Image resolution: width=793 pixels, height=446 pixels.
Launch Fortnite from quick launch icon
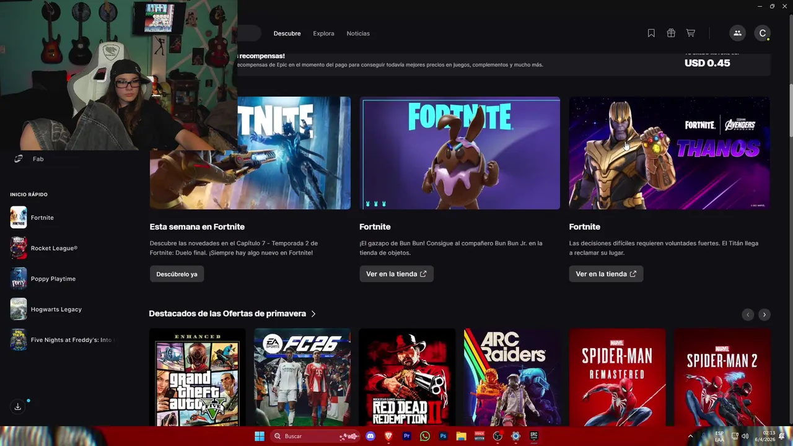click(19, 217)
